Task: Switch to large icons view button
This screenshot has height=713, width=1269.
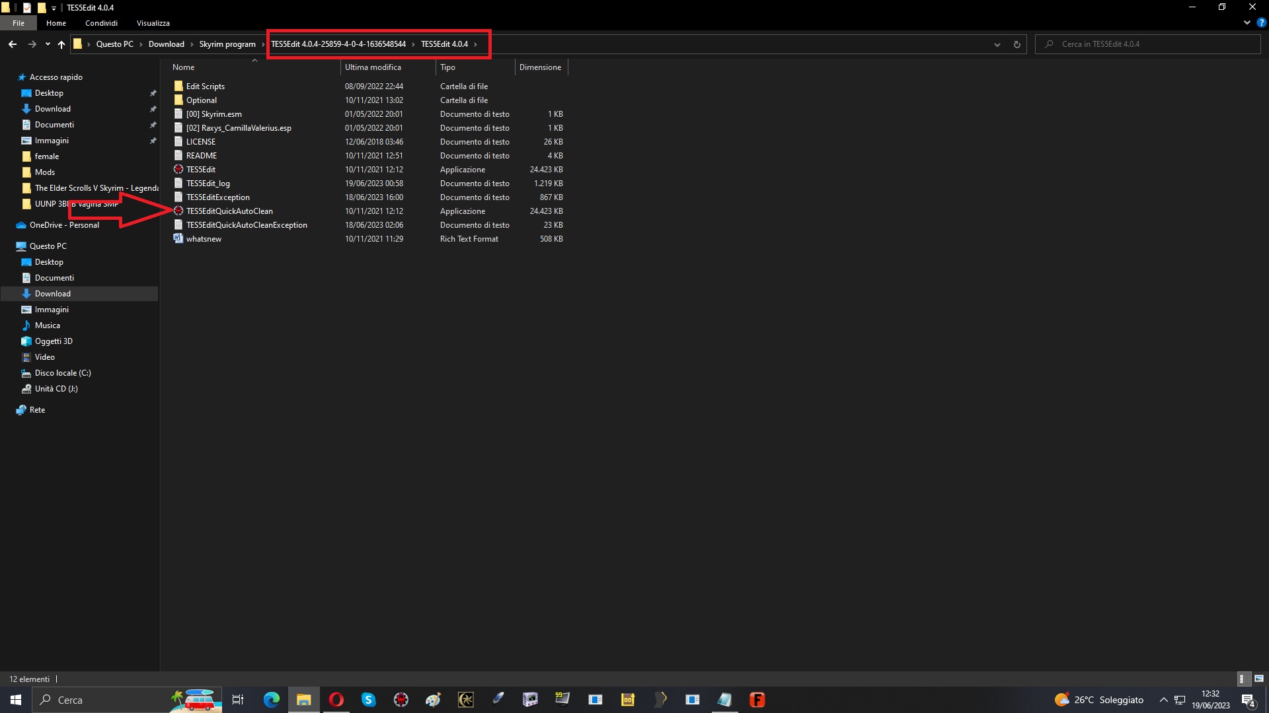Action: click(x=1259, y=679)
